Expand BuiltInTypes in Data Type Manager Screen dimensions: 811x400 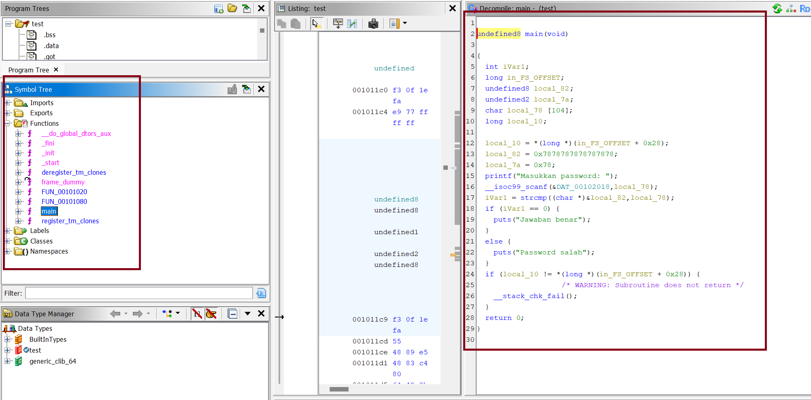coord(7,339)
